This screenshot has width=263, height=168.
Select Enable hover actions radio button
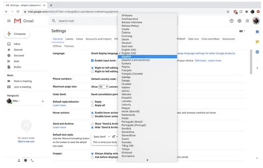coord(92,113)
